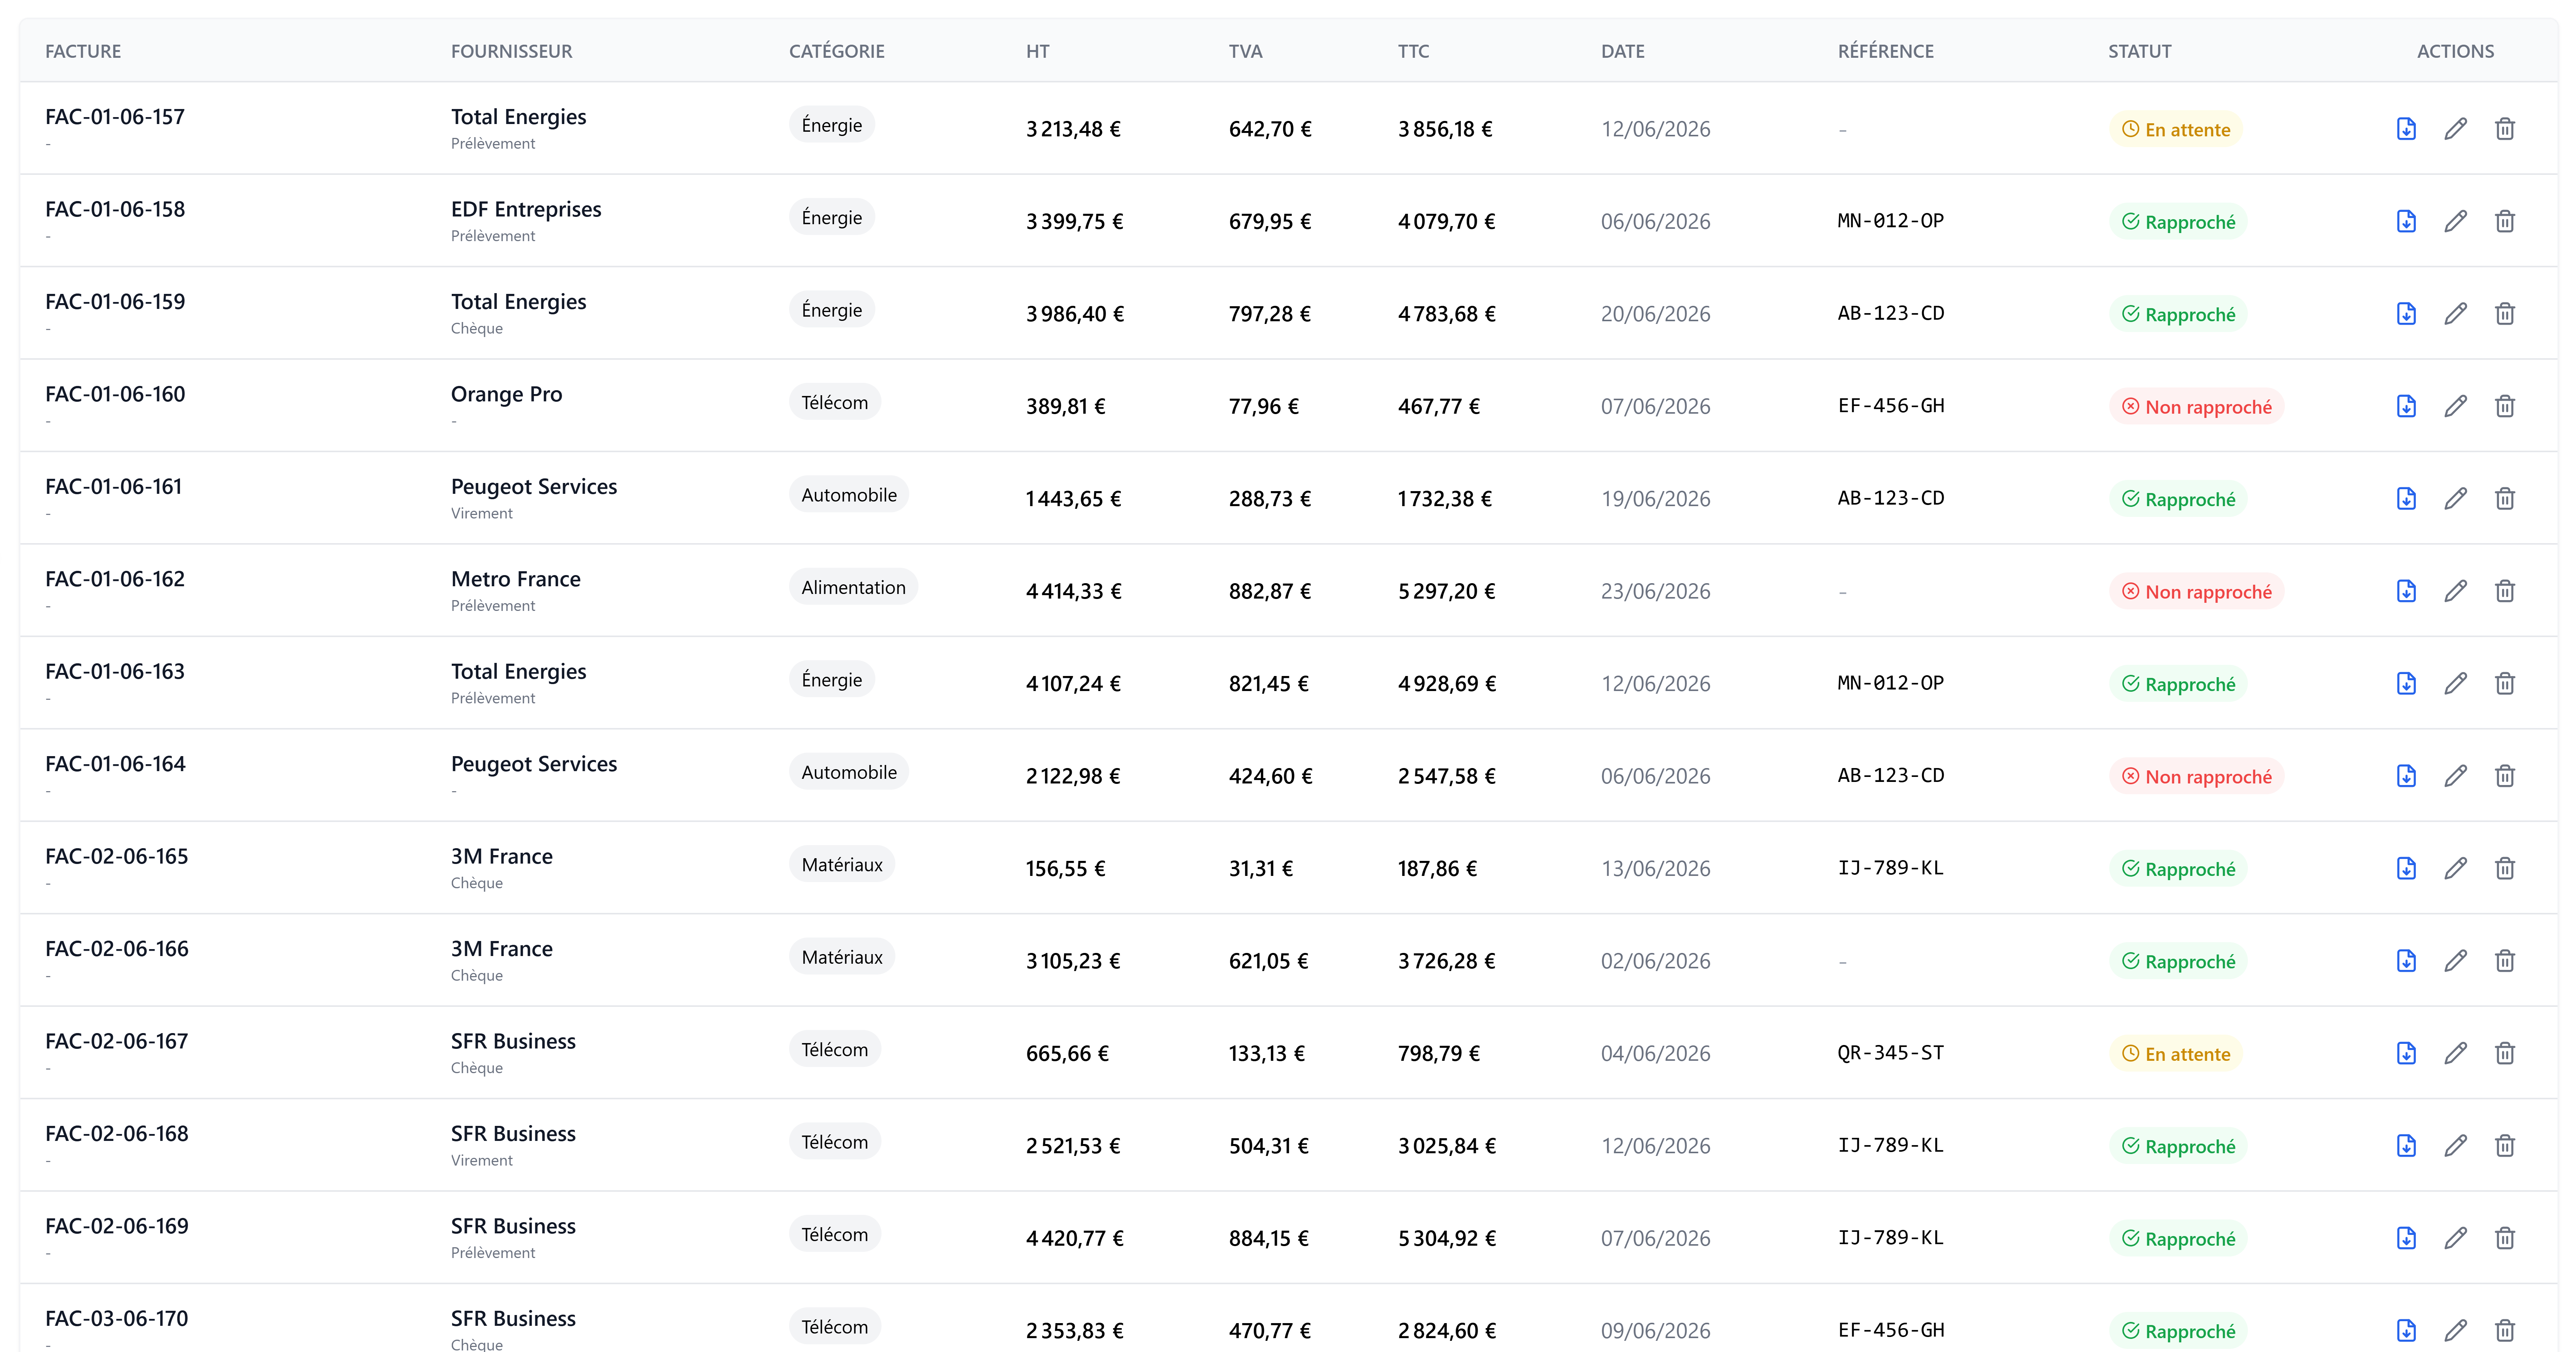Click reference EF-456-GH on FAC-01-06-160 row

coord(1890,406)
